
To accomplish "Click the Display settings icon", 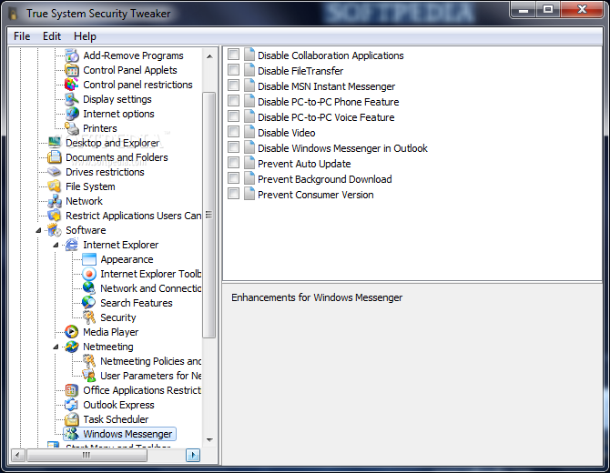I will [x=72, y=99].
